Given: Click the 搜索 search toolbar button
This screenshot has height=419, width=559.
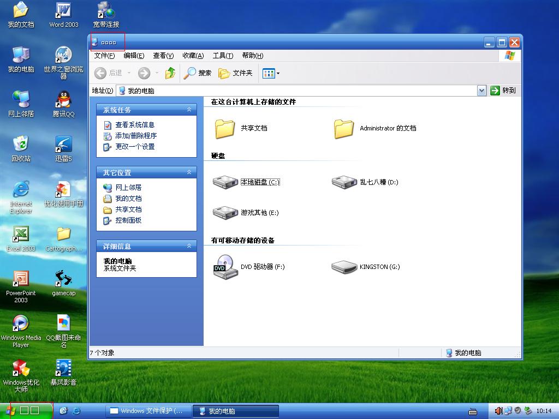Looking at the screenshot, I should 197,73.
